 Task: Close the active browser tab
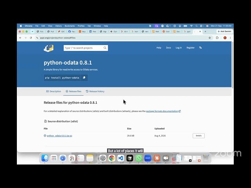[x=200, y=31]
